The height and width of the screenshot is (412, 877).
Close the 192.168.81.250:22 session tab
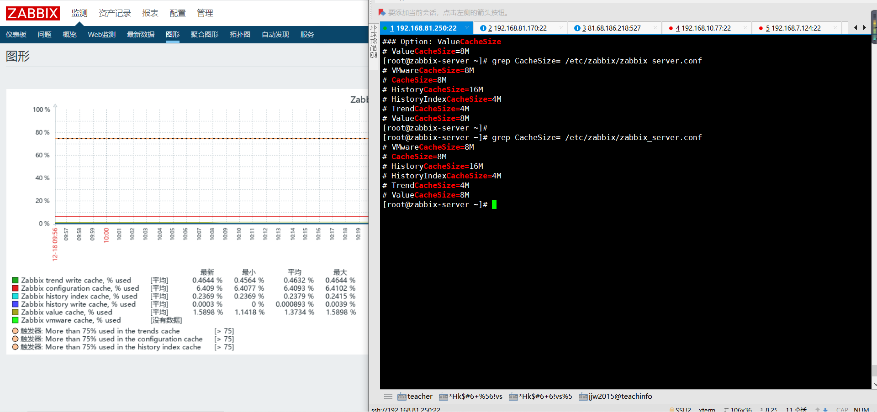point(467,28)
